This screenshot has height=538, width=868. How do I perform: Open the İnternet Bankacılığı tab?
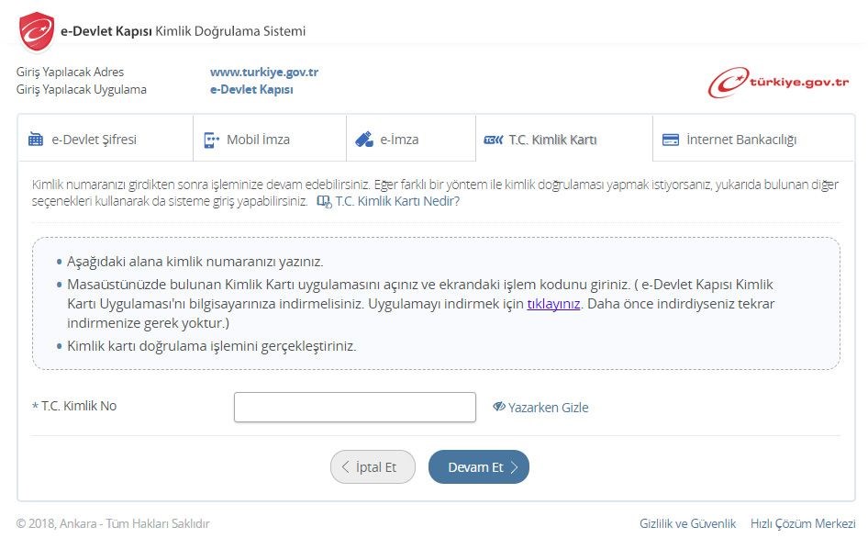740,140
